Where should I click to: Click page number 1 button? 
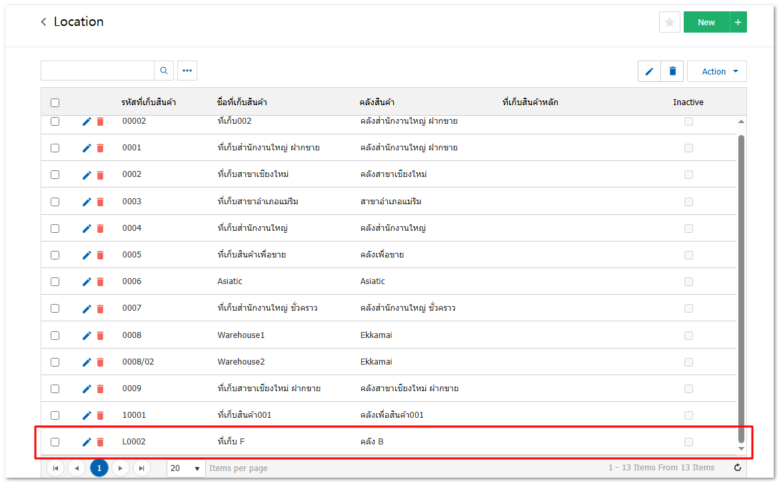[x=99, y=468]
